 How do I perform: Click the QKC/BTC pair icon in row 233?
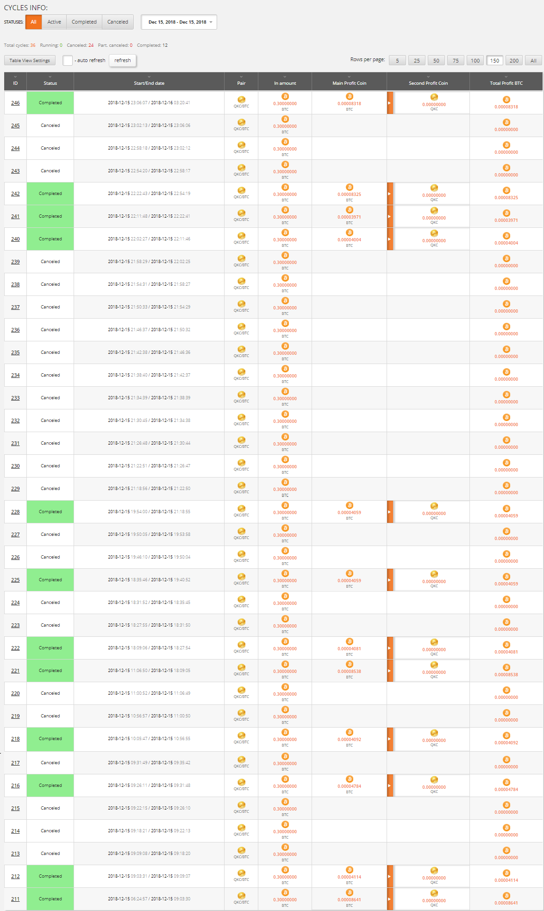point(241,395)
